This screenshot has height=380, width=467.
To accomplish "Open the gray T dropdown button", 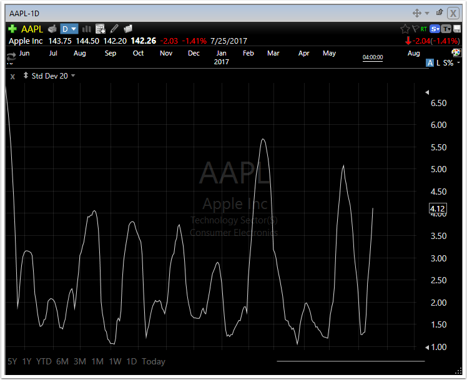I will (446, 29).
